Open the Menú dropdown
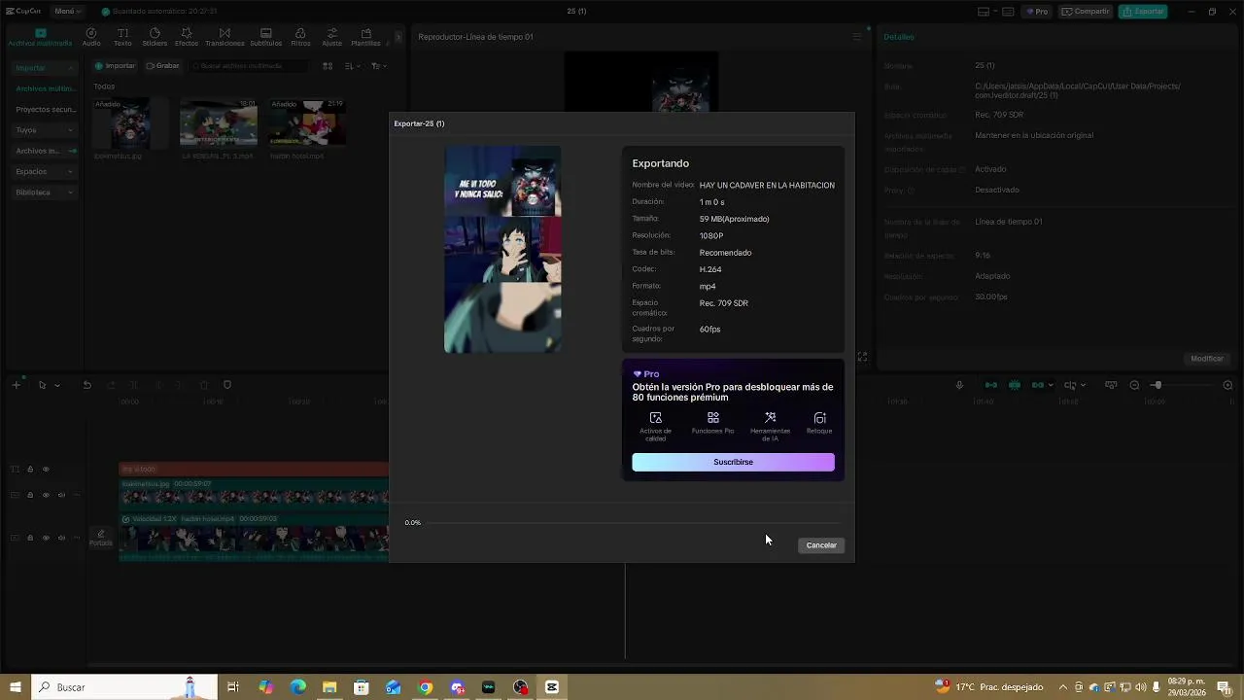This screenshot has width=1244, height=700. [67, 11]
